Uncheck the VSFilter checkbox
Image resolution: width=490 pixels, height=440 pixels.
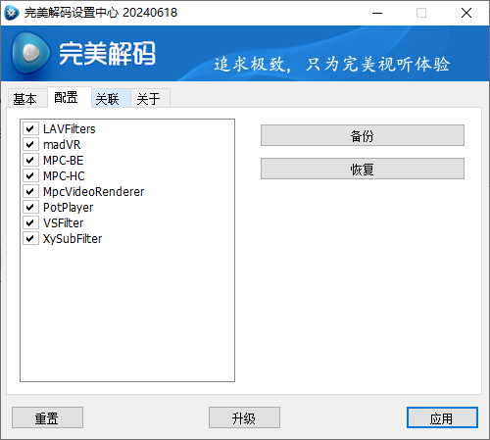click(x=30, y=222)
